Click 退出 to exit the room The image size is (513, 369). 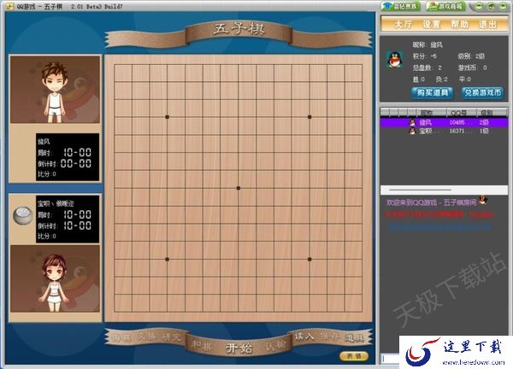[x=487, y=25]
